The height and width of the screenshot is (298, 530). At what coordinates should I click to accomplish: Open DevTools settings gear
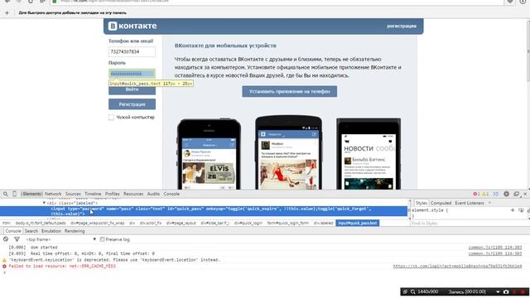pos(506,194)
